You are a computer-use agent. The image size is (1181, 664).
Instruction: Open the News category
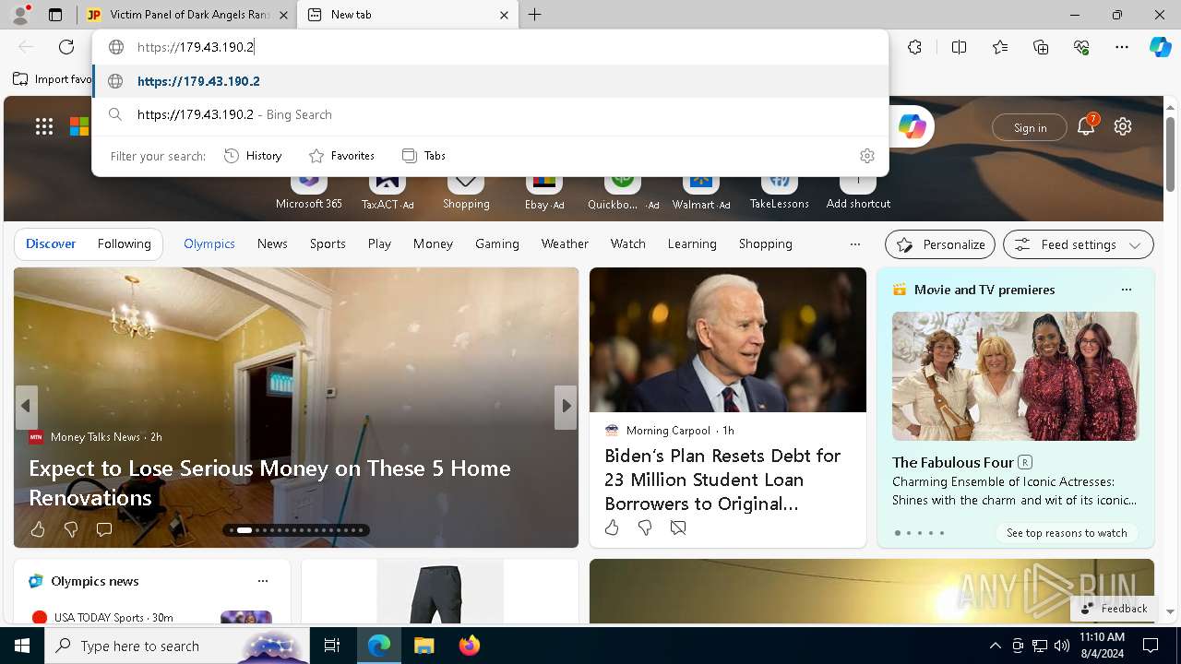[272, 243]
